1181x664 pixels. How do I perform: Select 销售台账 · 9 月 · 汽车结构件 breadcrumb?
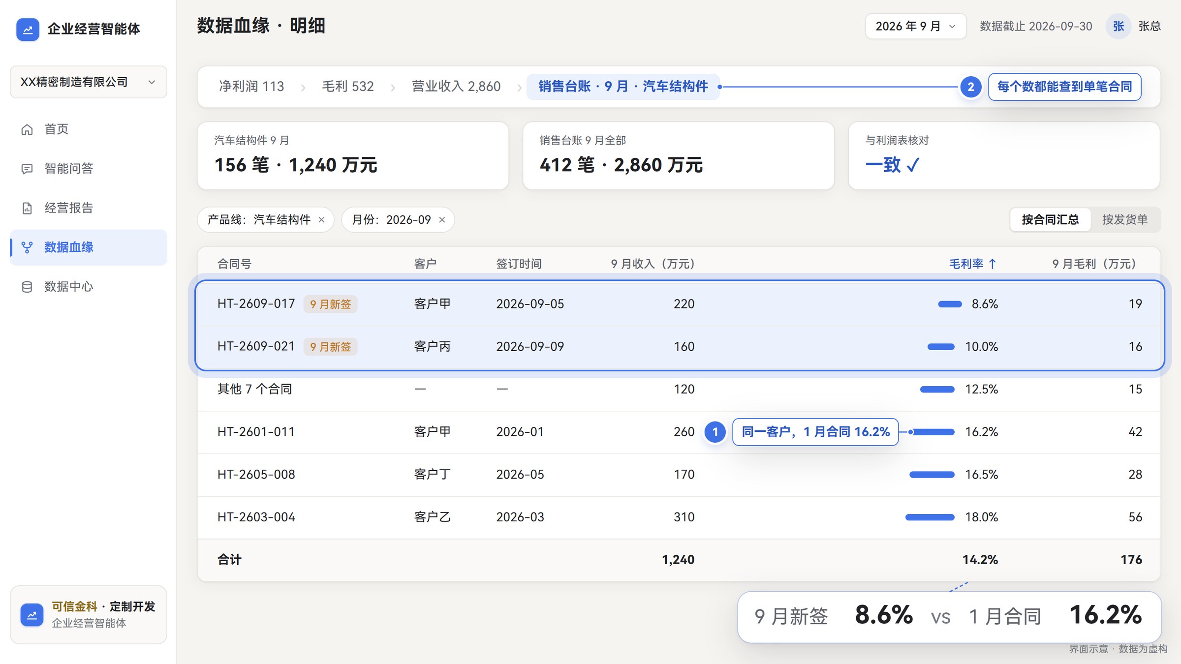623,87
